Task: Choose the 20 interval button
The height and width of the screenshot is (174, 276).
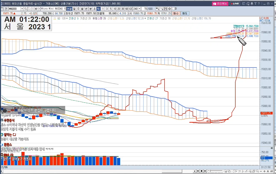Action: tap(119, 9)
